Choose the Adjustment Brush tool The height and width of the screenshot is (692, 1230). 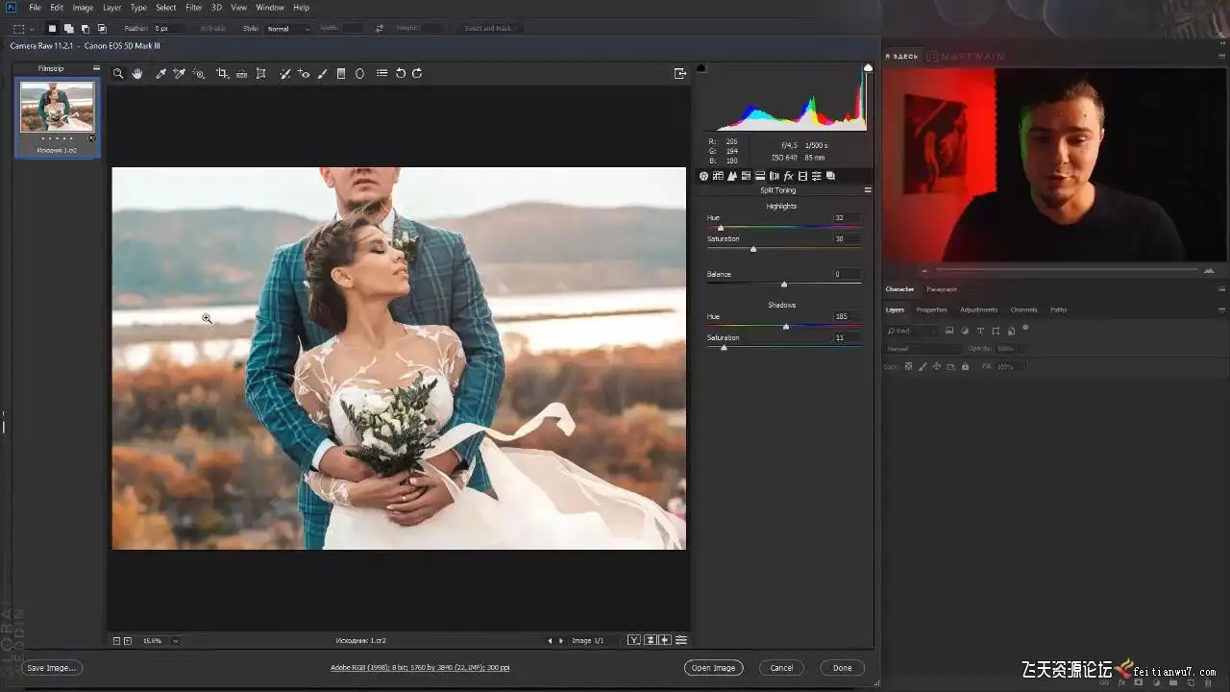(322, 73)
